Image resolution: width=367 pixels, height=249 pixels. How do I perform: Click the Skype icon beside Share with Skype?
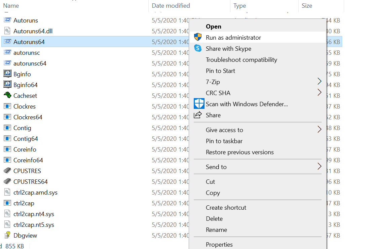(198, 48)
